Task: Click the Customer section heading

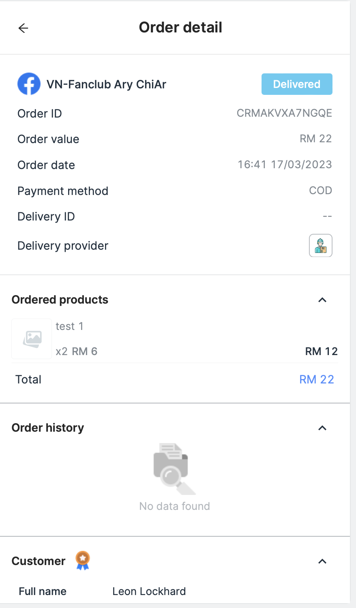Action: tap(39, 561)
